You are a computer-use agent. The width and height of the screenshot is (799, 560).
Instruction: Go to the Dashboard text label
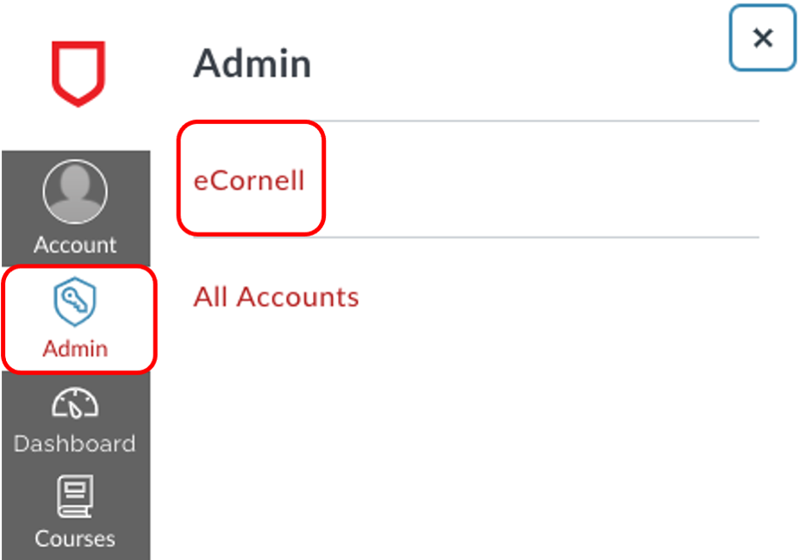75,444
